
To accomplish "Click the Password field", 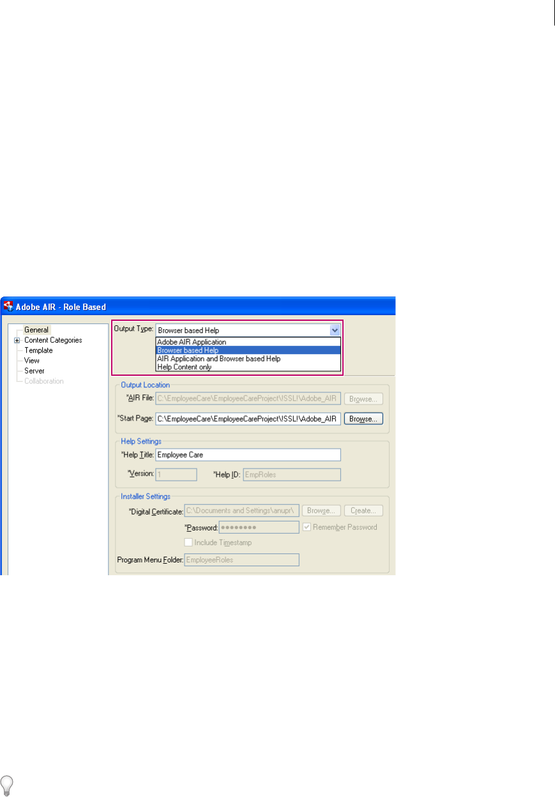I will pos(259,527).
